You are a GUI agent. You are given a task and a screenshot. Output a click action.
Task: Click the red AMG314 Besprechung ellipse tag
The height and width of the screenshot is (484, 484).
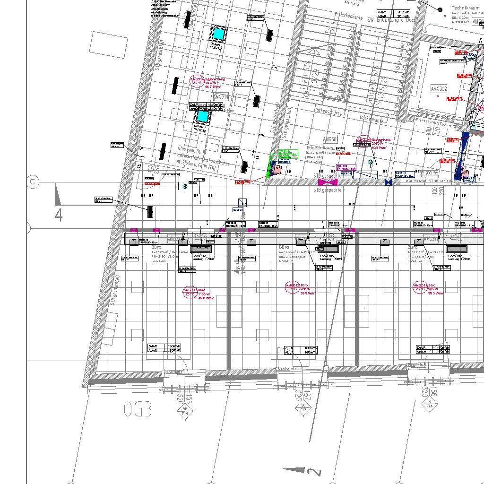point(197,81)
